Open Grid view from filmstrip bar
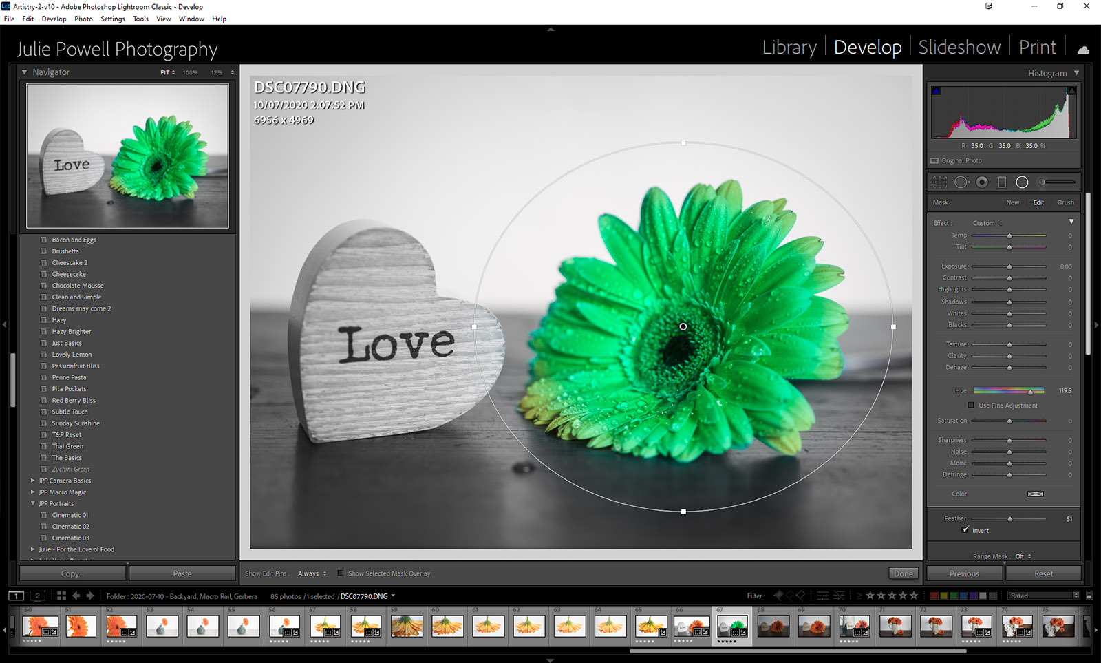This screenshot has height=663, width=1101. point(61,596)
